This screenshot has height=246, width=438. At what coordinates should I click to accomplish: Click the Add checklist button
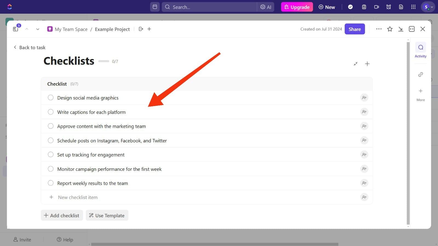pos(62,215)
